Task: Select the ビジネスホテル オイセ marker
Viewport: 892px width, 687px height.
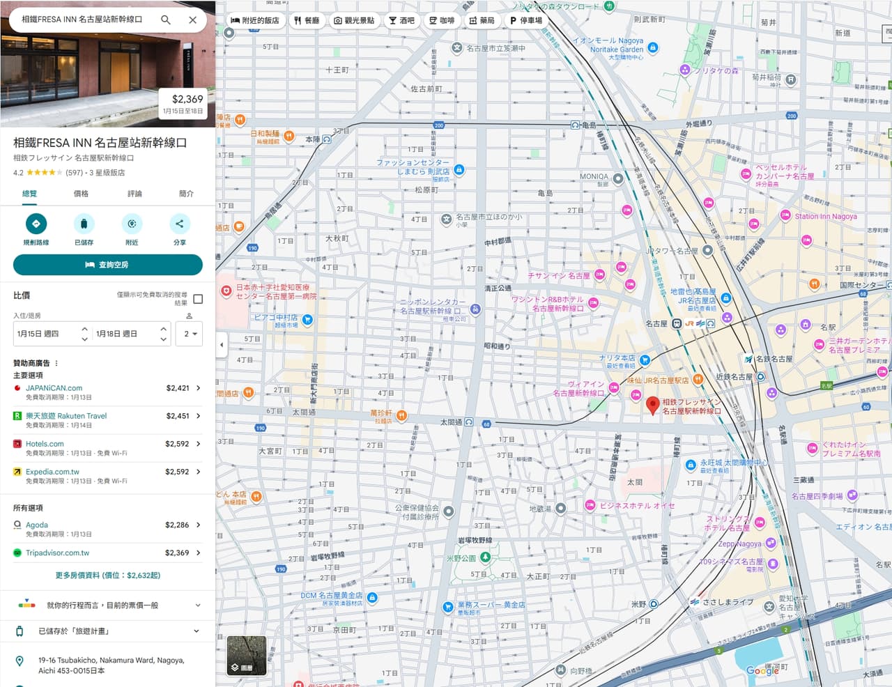Action: click(x=590, y=505)
